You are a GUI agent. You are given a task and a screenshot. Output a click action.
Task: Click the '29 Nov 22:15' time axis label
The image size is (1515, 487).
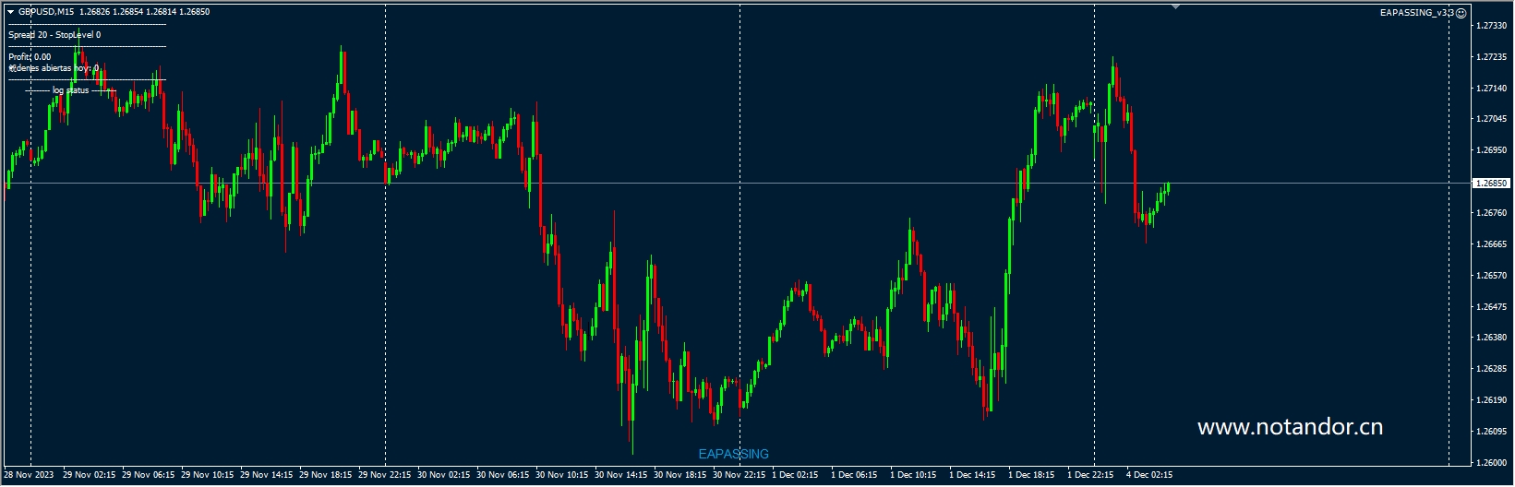tap(385, 476)
